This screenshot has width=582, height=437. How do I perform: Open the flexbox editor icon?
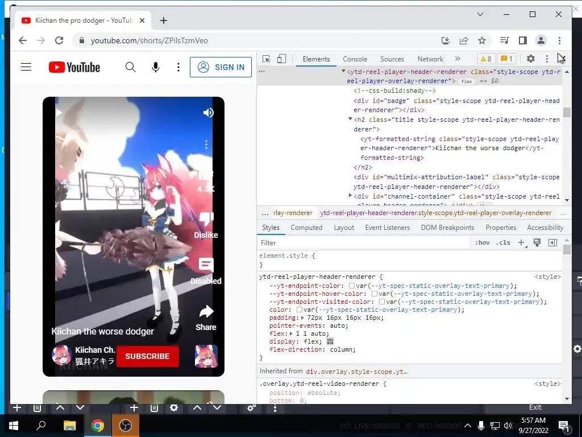(x=330, y=341)
